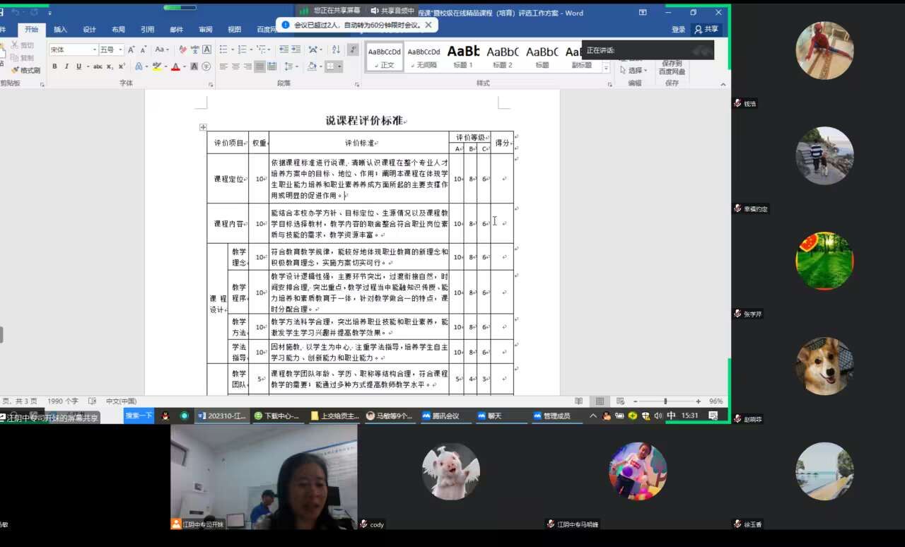Apply strikethrough (abc) formatting
Viewport: 905px width, 547px height.
click(98, 66)
